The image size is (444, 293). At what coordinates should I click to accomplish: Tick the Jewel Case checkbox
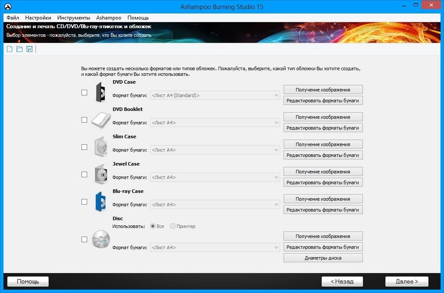85,174
